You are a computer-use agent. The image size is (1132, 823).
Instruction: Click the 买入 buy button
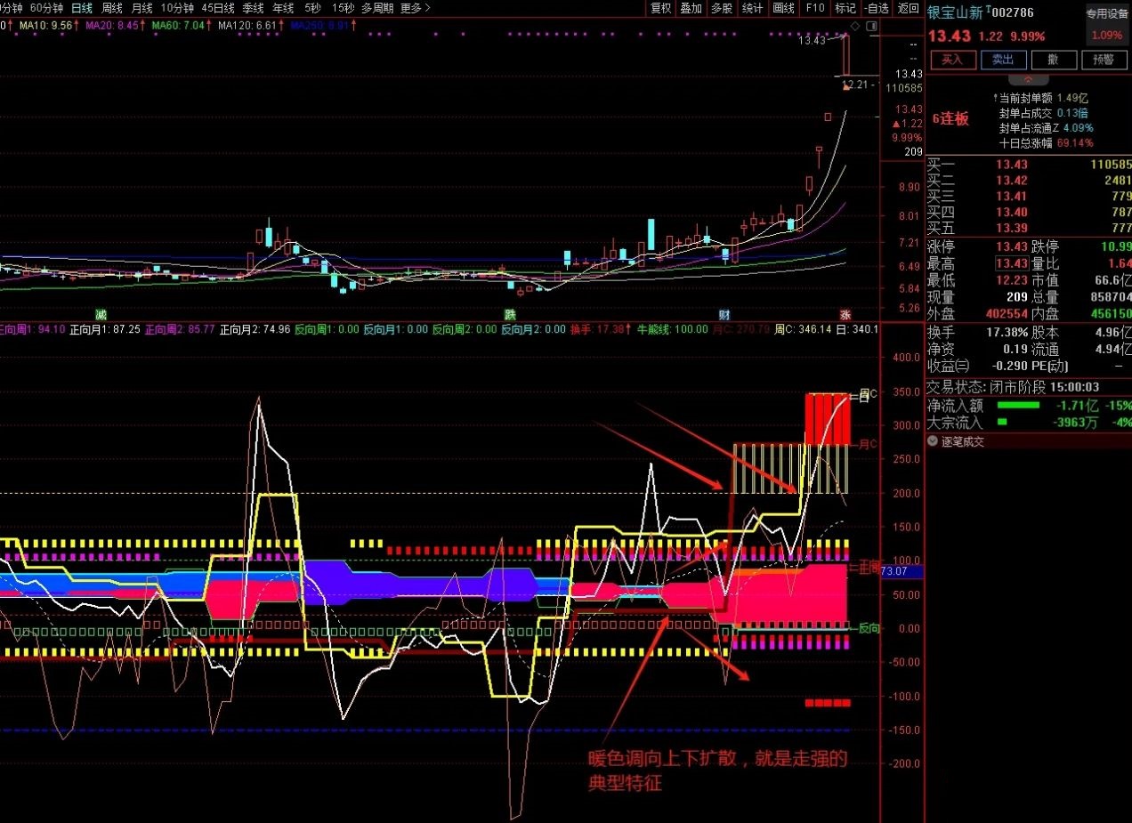pyautogui.click(x=952, y=60)
